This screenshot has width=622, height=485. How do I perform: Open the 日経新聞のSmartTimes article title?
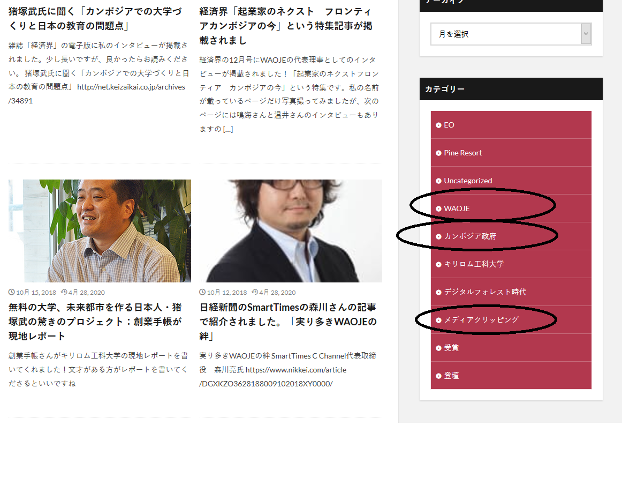click(x=288, y=322)
